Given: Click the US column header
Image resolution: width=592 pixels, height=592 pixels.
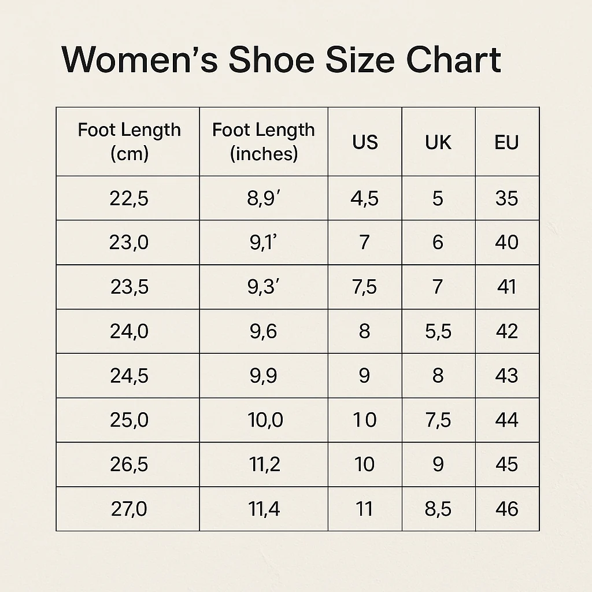Looking at the screenshot, I should tap(365, 142).
